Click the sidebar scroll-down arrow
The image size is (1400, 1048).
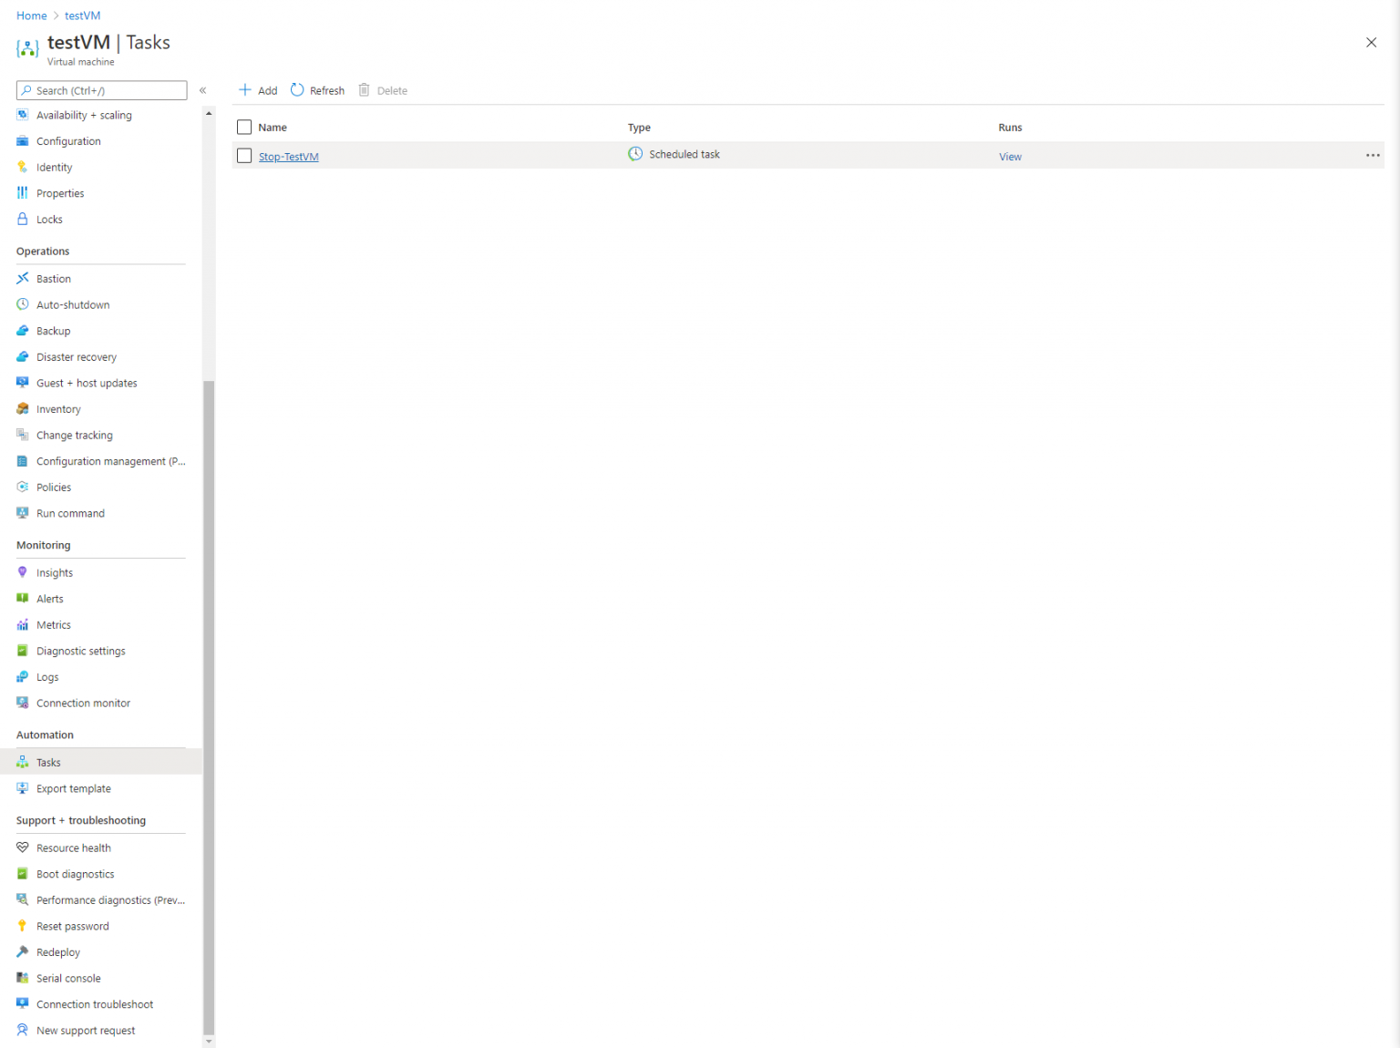[209, 1041]
